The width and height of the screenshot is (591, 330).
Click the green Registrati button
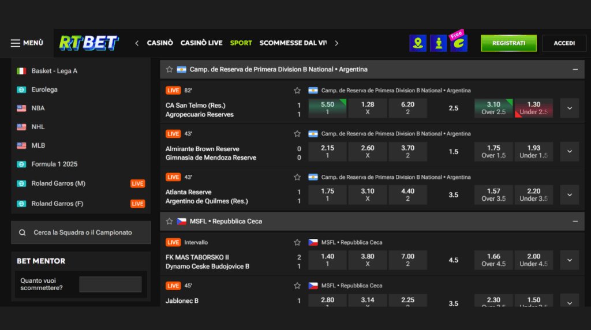tap(508, 43)
